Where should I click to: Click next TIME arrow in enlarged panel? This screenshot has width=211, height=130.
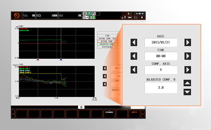pos(188,56)
